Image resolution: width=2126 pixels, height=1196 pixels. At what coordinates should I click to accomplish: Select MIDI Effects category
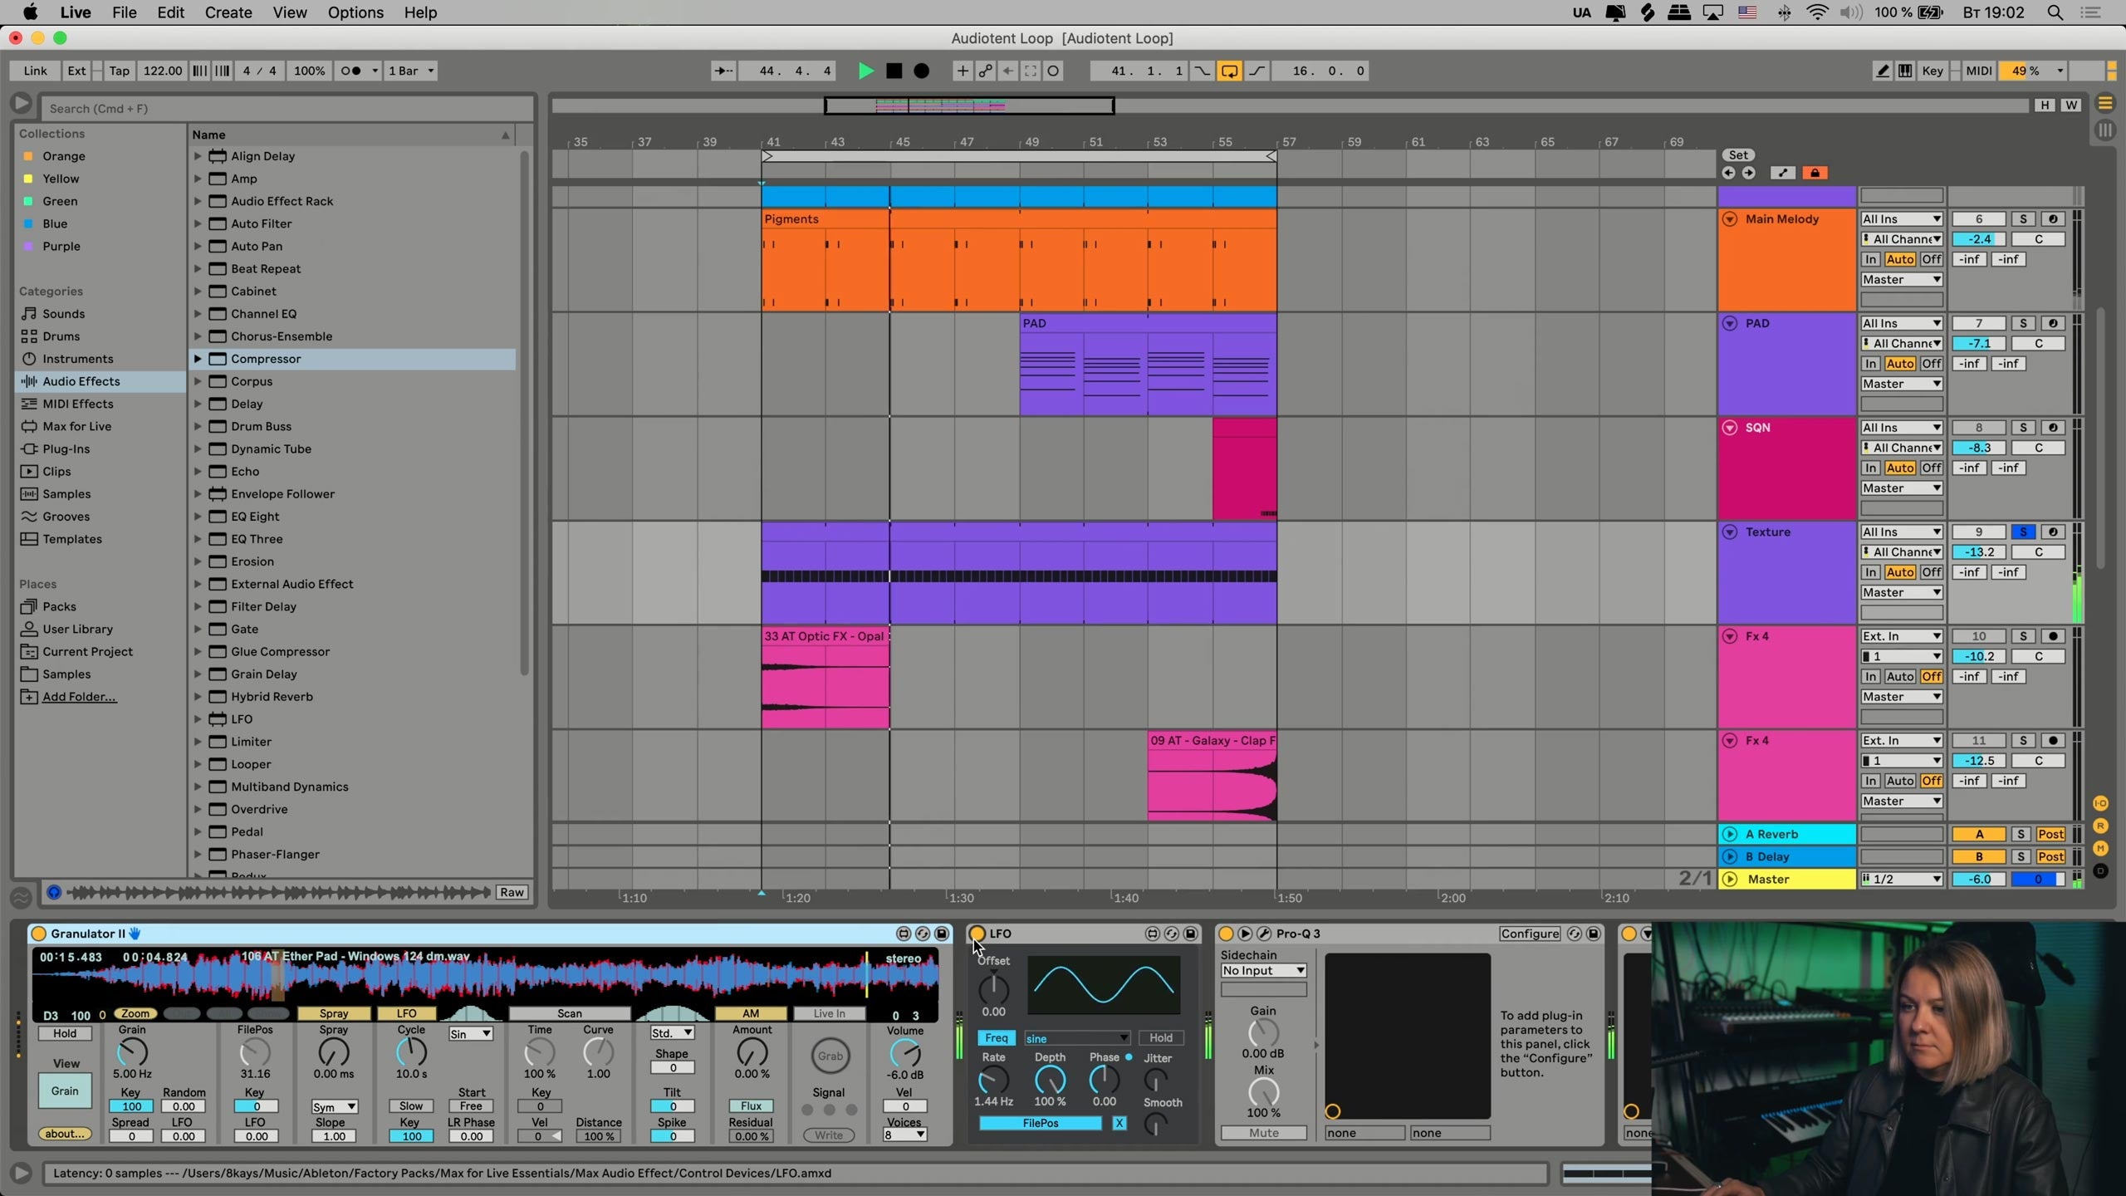point(78,404)
